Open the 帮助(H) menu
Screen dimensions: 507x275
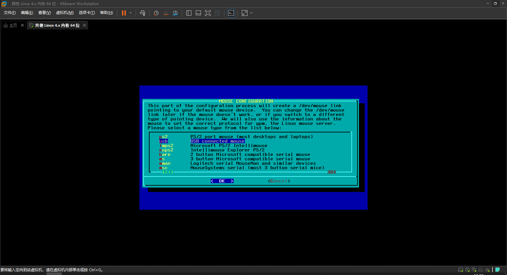(x=106, y=13)
